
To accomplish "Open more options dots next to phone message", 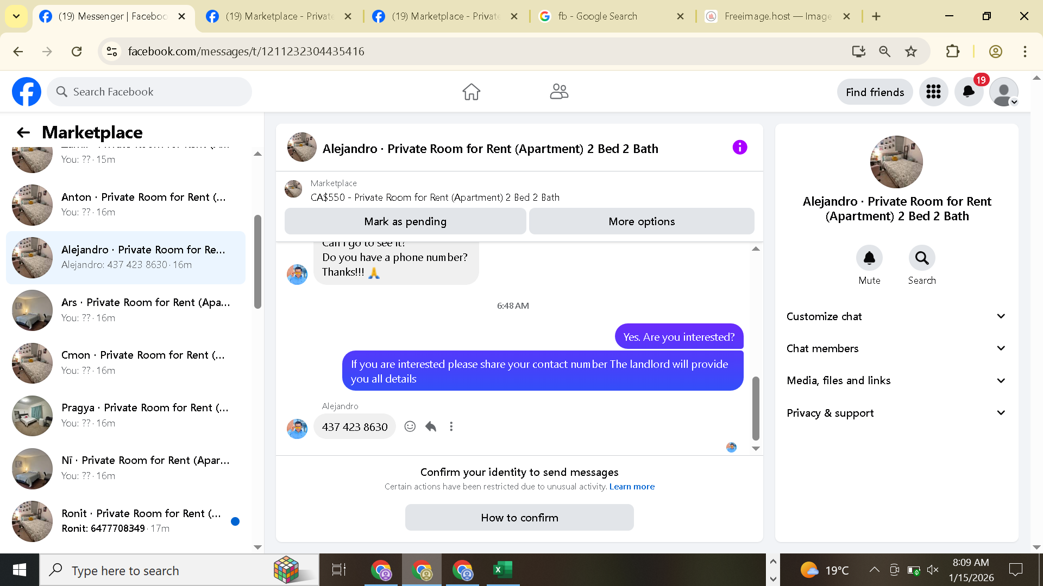I will coord(451,426).
